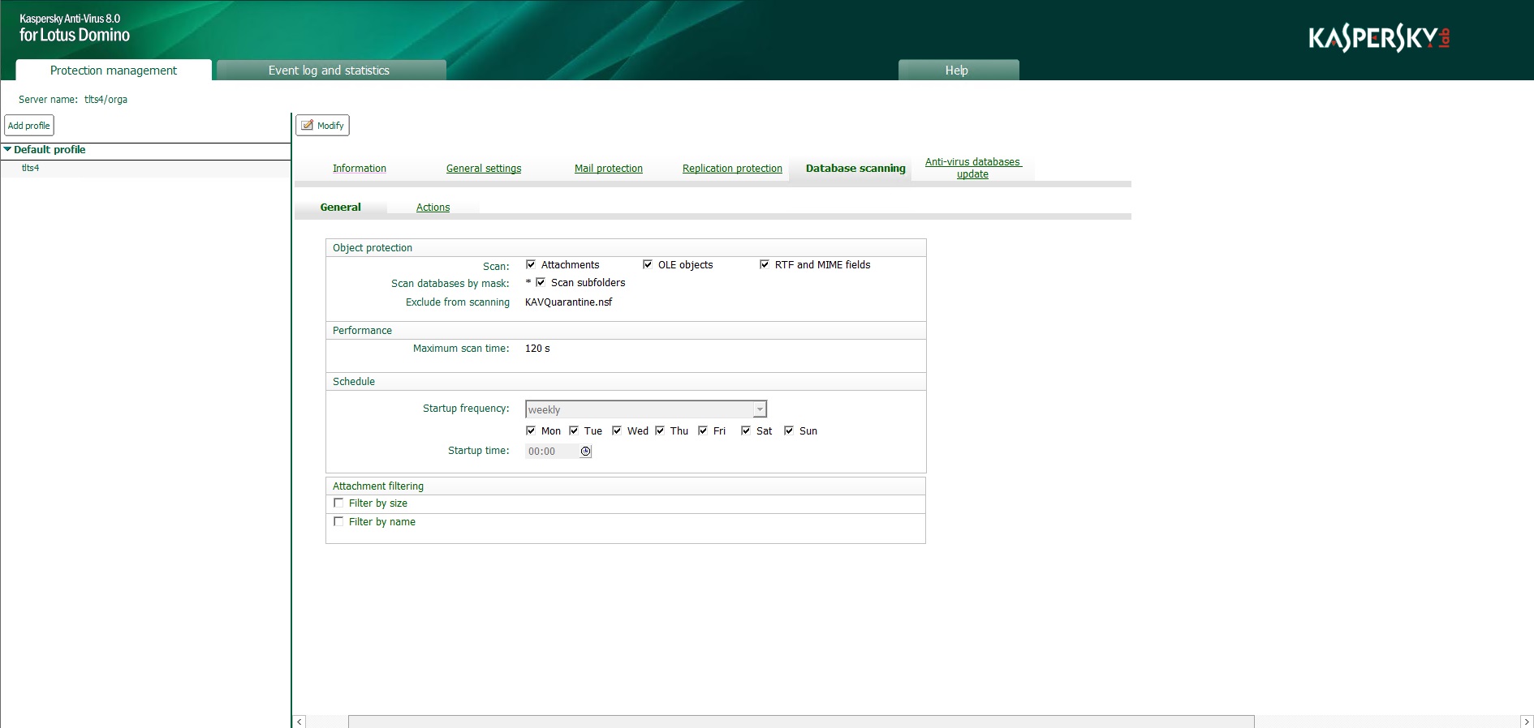Toggle the Attachments scan checkbox
The image size is (1534, 728).
point(531,265)
